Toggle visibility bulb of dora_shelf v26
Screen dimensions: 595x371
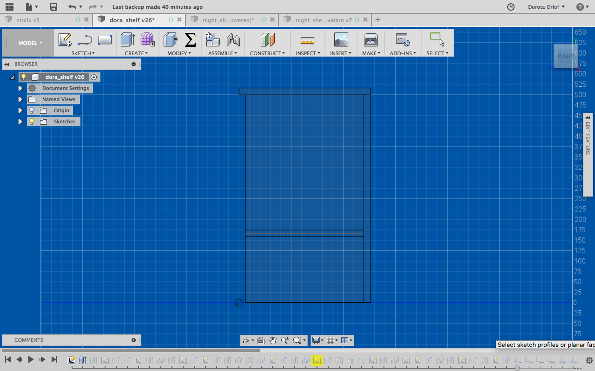click(x=24, y=77)
